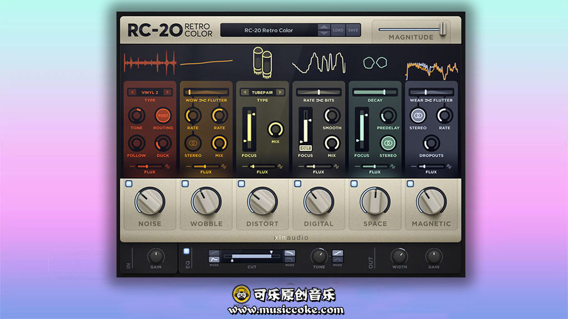
Task: Click the red noise waveform display
Action: pyautogui.click(x=150, y=63)
